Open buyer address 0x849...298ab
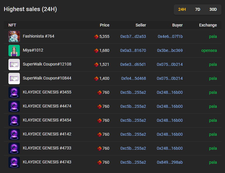Image resolution: width=225 pixels, height=173 pixels. pyautogui.click(x=170, y=163)
